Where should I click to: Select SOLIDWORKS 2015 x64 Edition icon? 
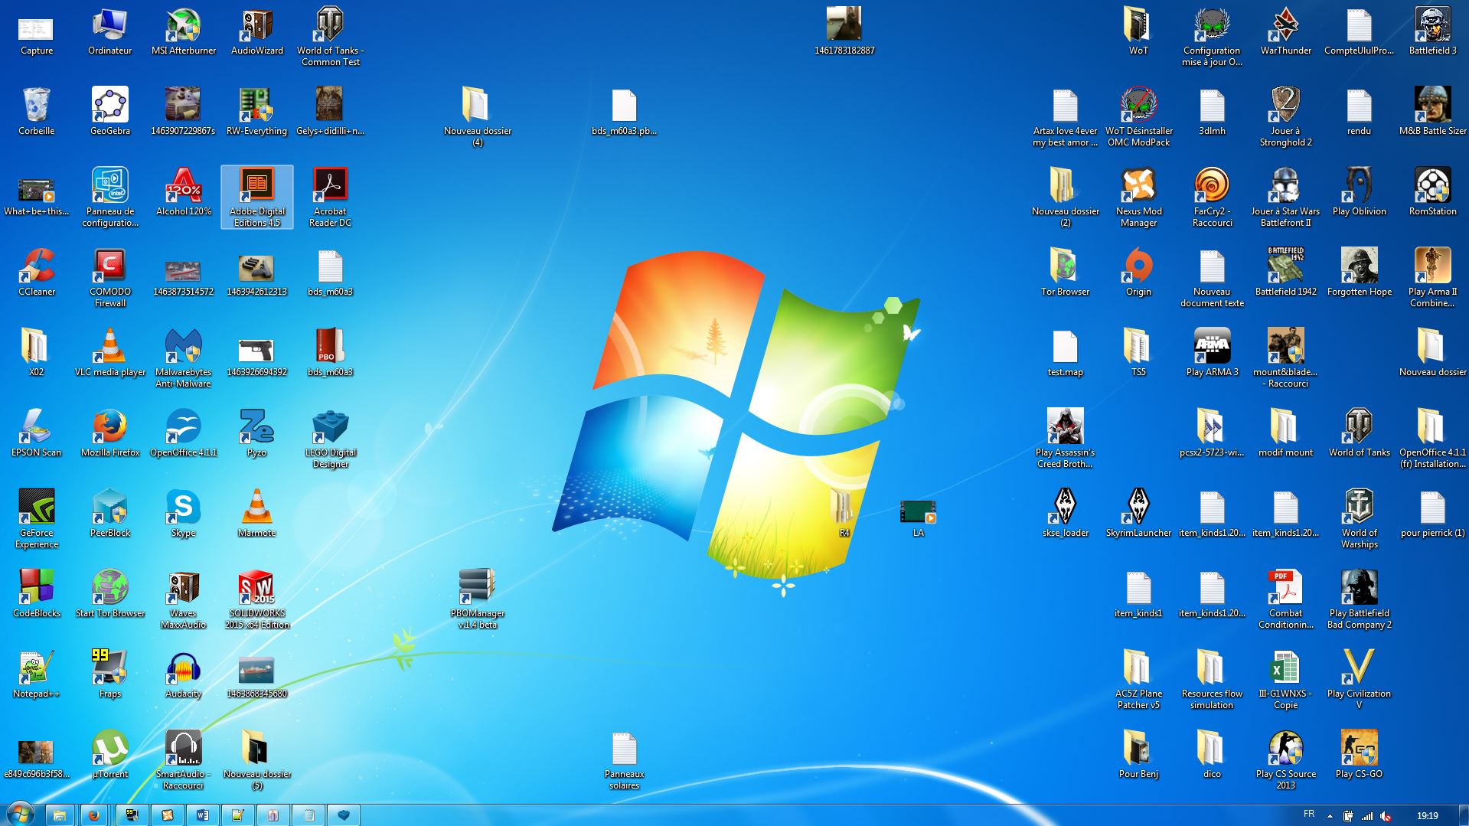[x=257, y=600]
